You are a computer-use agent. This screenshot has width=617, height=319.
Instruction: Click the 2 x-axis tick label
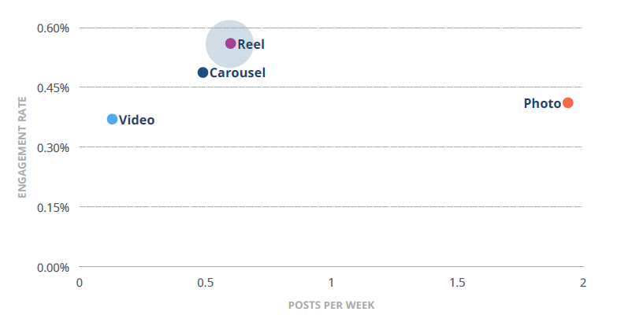click(x=583, y=283)
